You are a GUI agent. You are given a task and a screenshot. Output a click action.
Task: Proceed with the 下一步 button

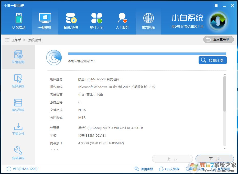(x=214, y=159)
